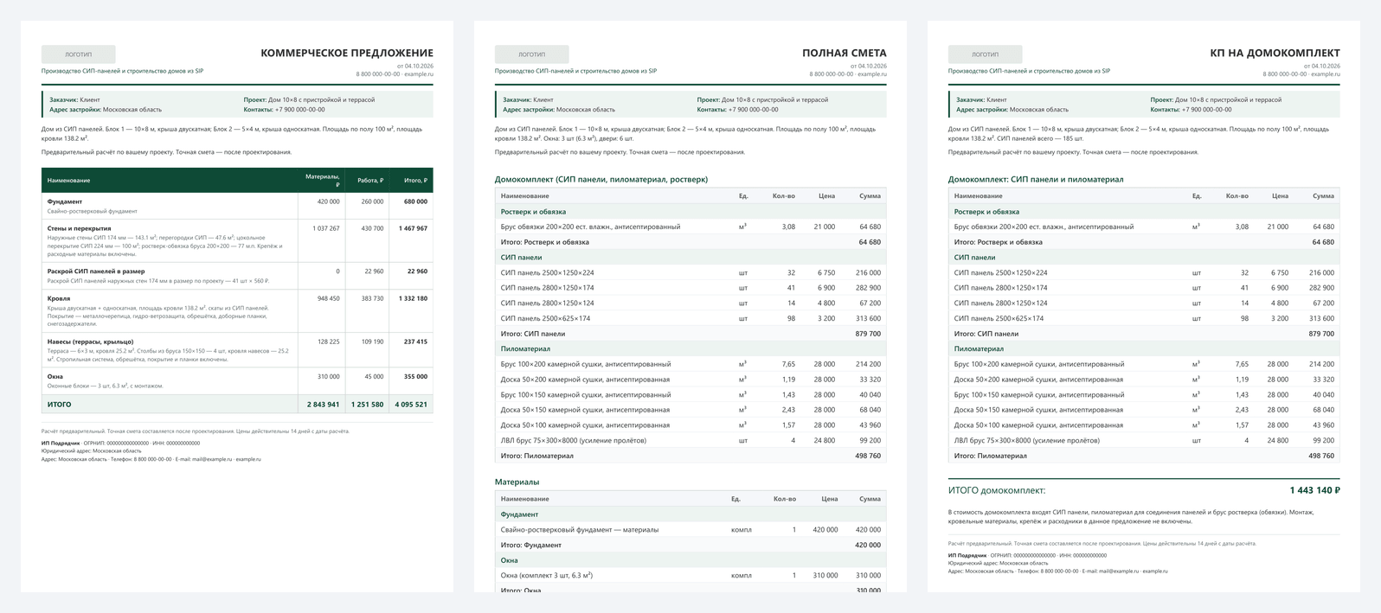Click "Итого: Пиломатериал" on КП на домокомплект page

991,456
